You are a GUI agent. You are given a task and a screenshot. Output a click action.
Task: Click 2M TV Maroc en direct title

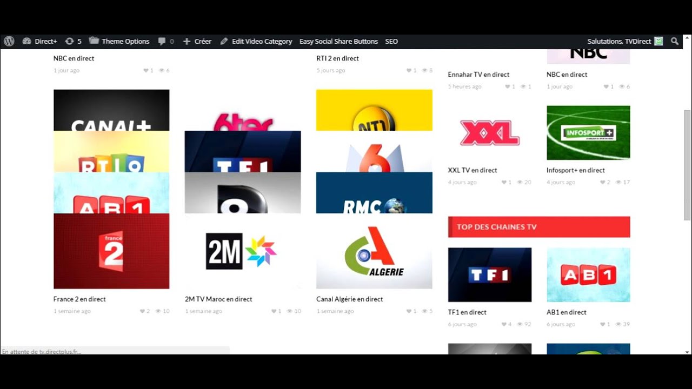[x=218, y=299]
